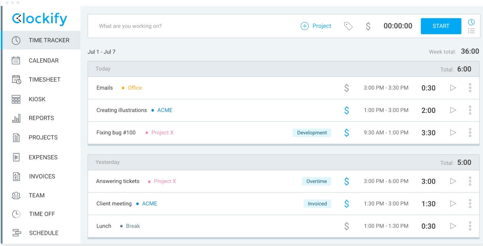Toggle billable status for Lunch entry
This screenshot has width=483, height=246.
point(347,226)
